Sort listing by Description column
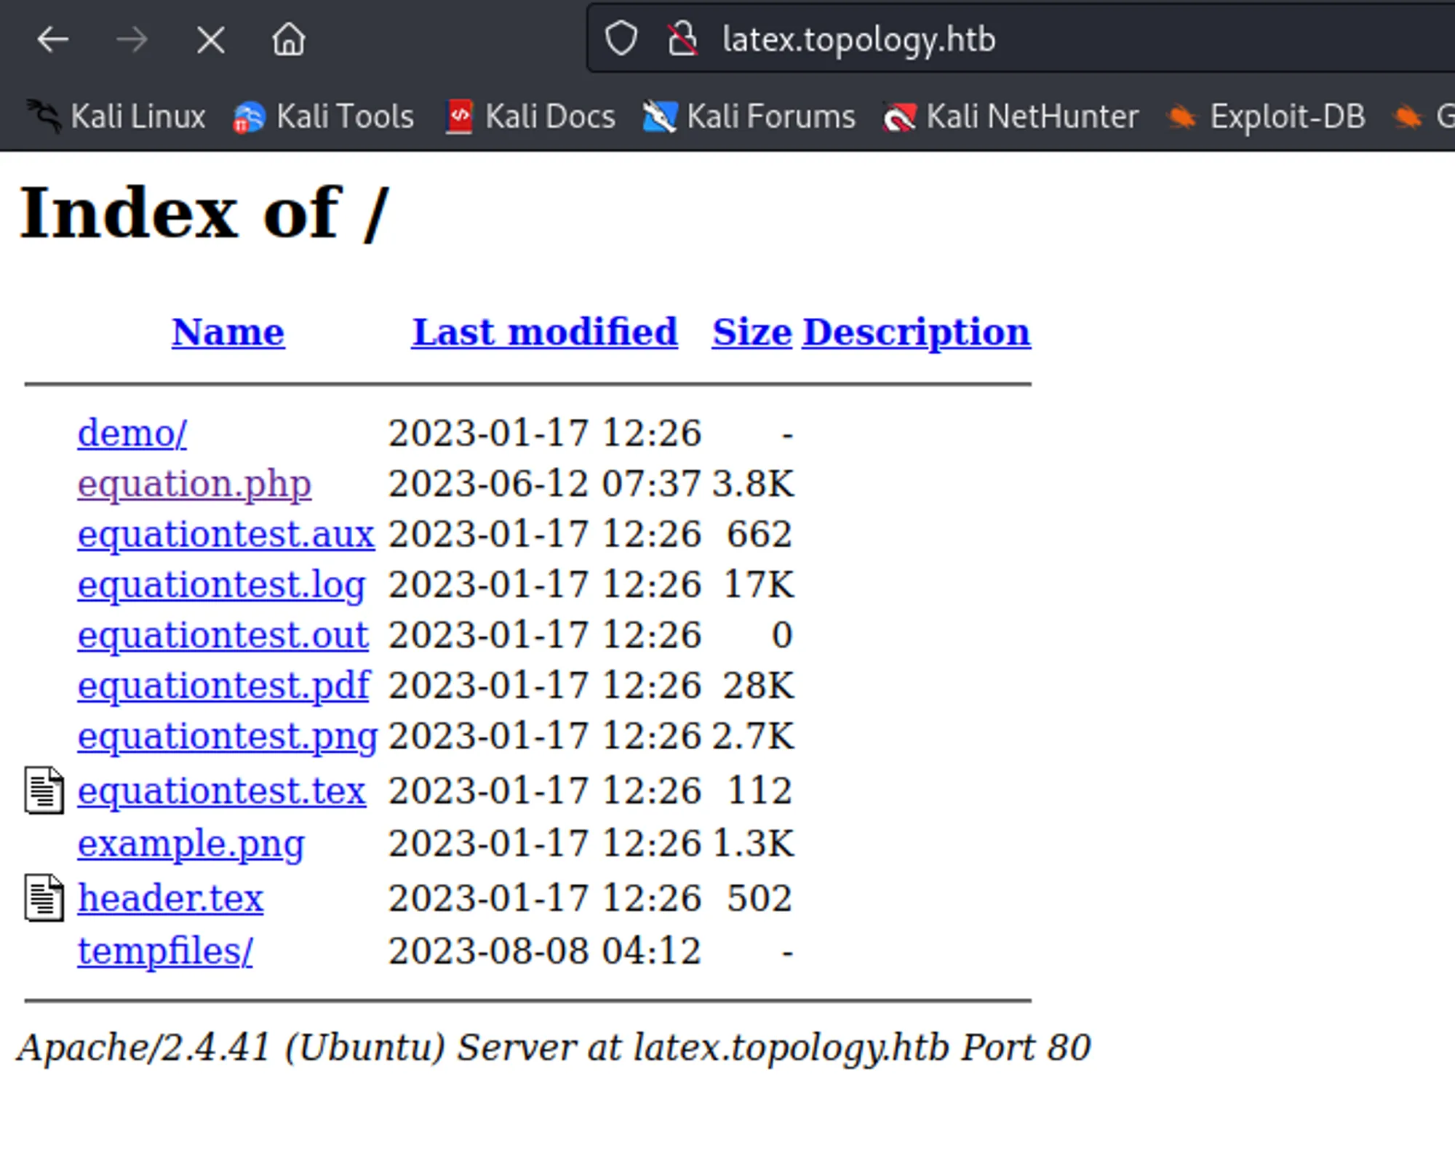 (x=915, y=332)
